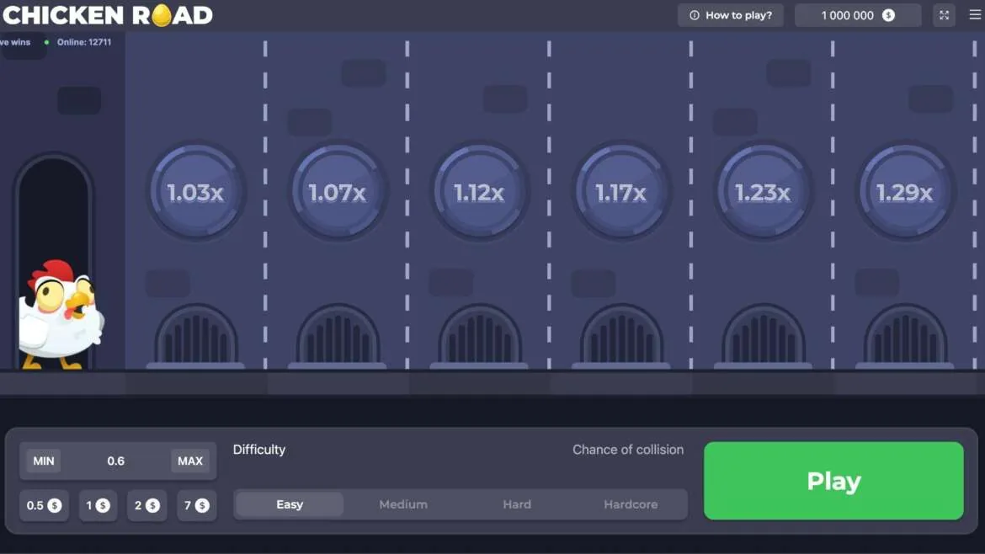Switch difficulty to Medium

point(403,504)
